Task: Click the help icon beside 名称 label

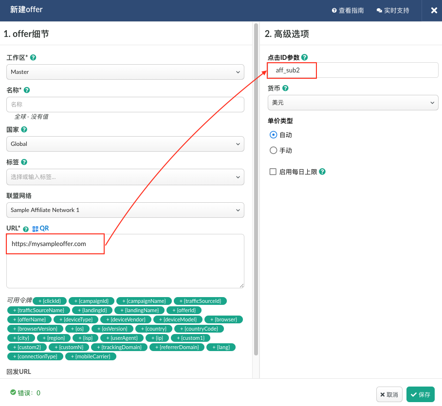Action: (27, 90)
